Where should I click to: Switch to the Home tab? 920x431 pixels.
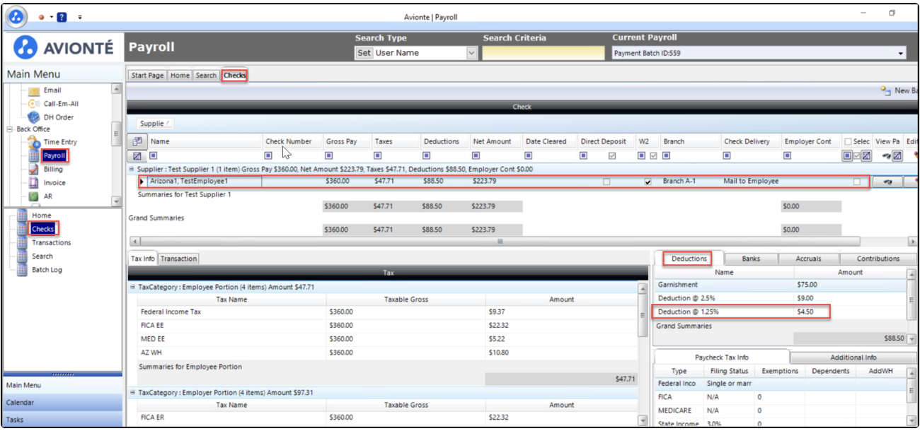tap(180, 76)
